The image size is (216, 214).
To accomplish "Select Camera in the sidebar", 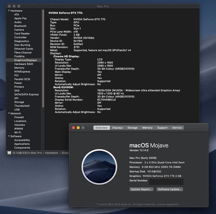I will [x=19, y=30].
